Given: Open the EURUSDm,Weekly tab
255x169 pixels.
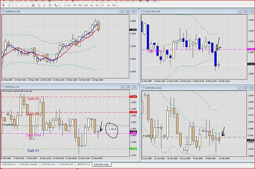Looking at the screenshot, I should pos(29,164).
